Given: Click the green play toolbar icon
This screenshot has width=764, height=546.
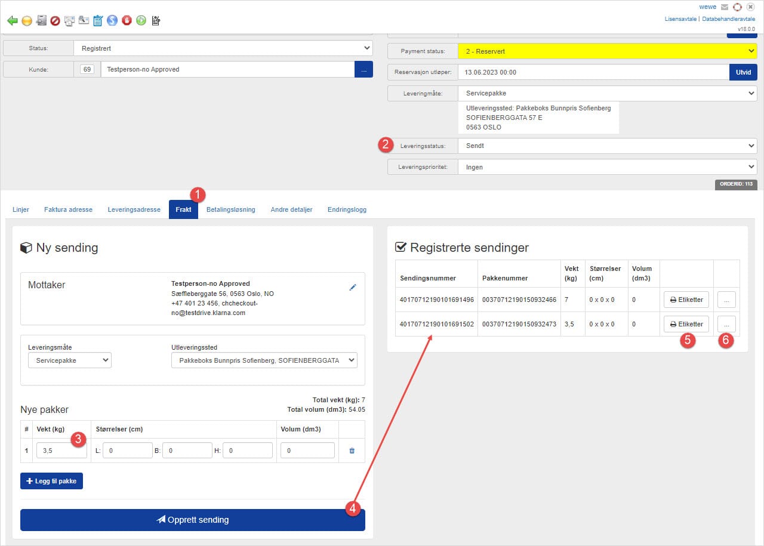Looking at the screenshot, I should (x=141, y=21).
